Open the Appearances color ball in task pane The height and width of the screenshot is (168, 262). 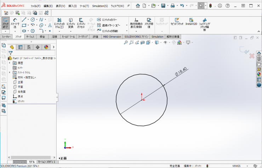(259, 74)
